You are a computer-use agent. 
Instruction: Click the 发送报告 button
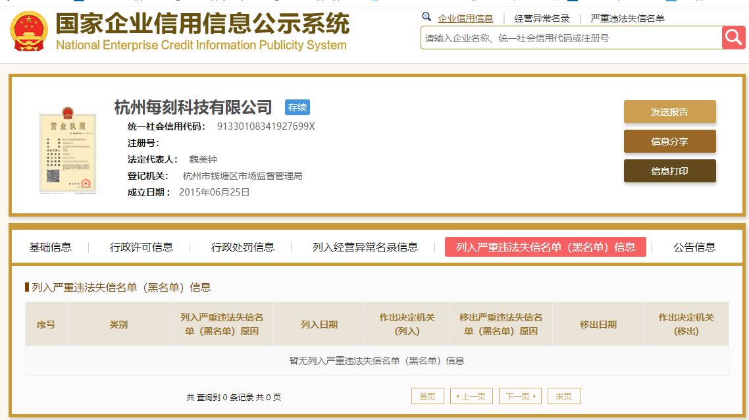[x=670, y=112]
